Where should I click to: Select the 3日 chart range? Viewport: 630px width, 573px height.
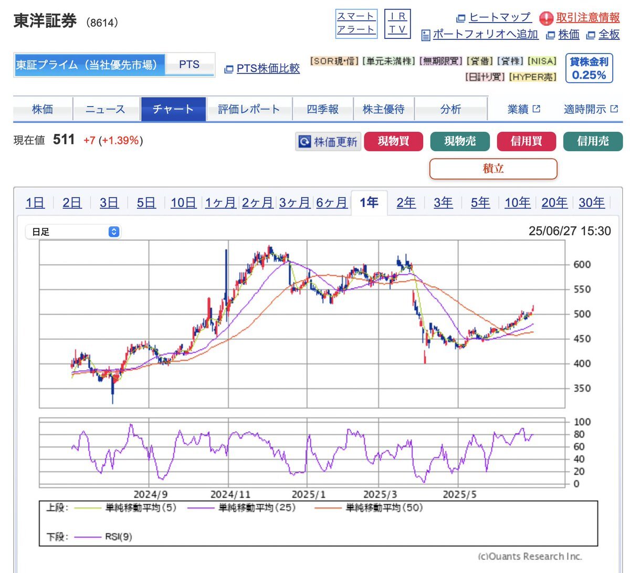click(x=109, y=203)
